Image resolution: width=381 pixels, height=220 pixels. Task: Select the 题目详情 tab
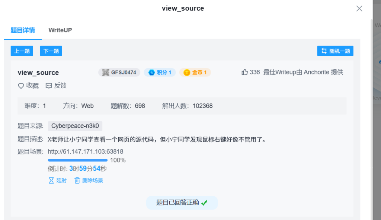click(23, 30)
